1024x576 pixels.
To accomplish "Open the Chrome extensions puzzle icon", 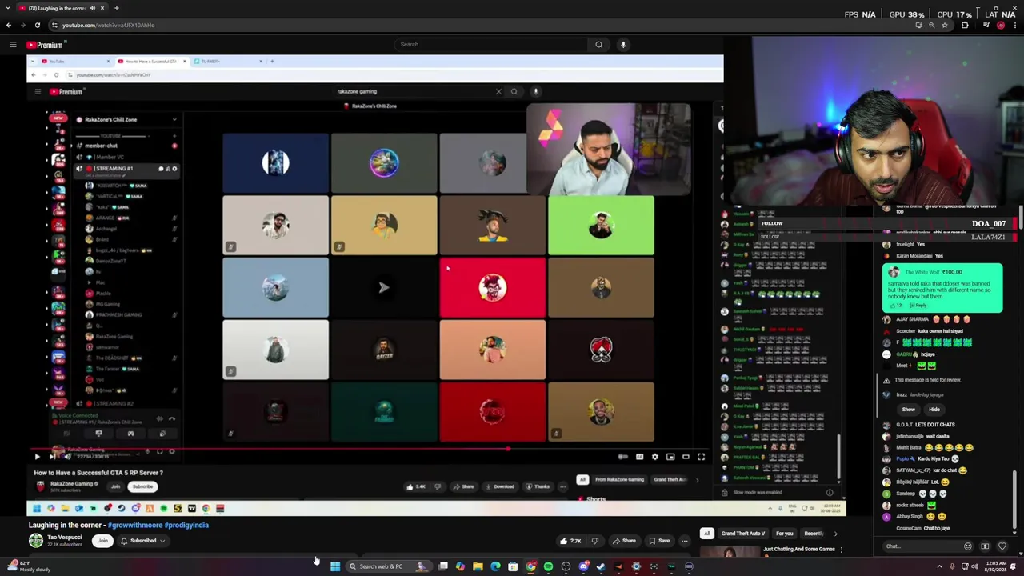I will click(x=965, y=25).
